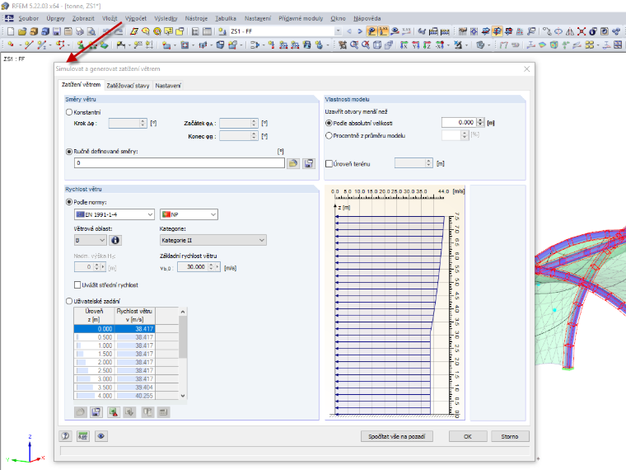Expand the ZS1 - FF load case dropdown

pyautogui.click(x=339, y=31)
